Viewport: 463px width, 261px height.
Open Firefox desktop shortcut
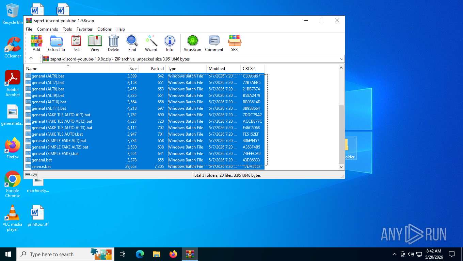coord(13,148)
